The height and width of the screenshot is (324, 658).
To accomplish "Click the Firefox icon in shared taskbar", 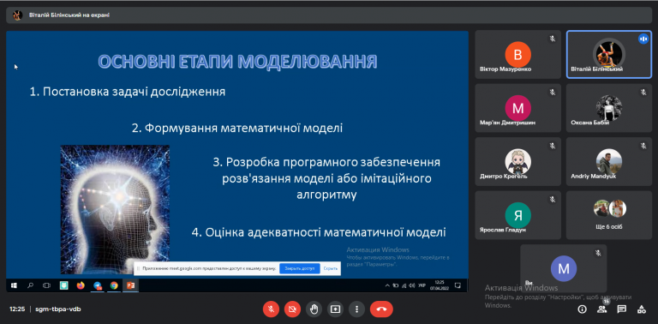I will pos(81,285).
